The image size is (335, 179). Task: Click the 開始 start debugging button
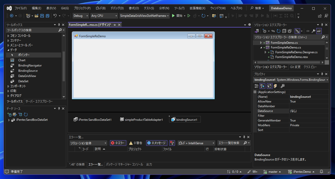(x=177, y=16)
